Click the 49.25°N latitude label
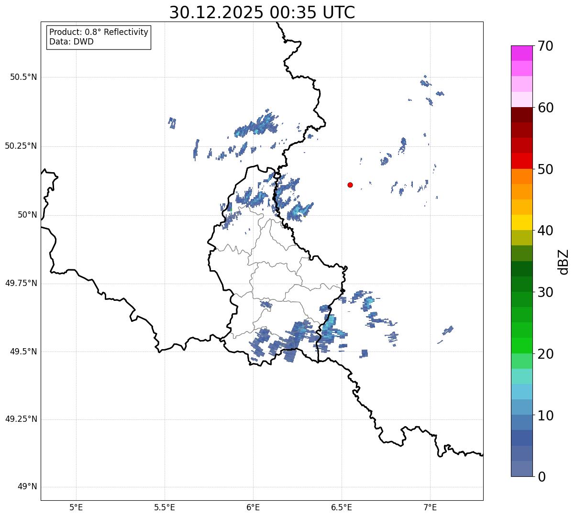The width and height of the screenshot is (575, 517). coord(21,419)
